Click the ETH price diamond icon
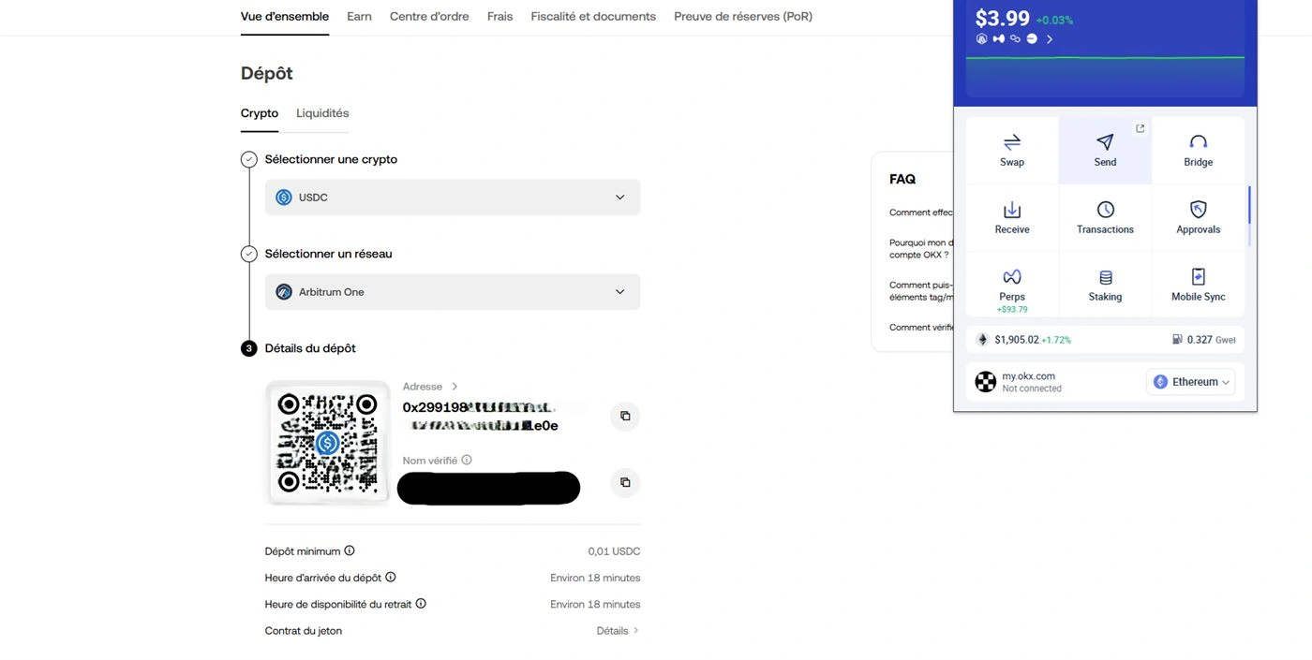 coord(982,340)
